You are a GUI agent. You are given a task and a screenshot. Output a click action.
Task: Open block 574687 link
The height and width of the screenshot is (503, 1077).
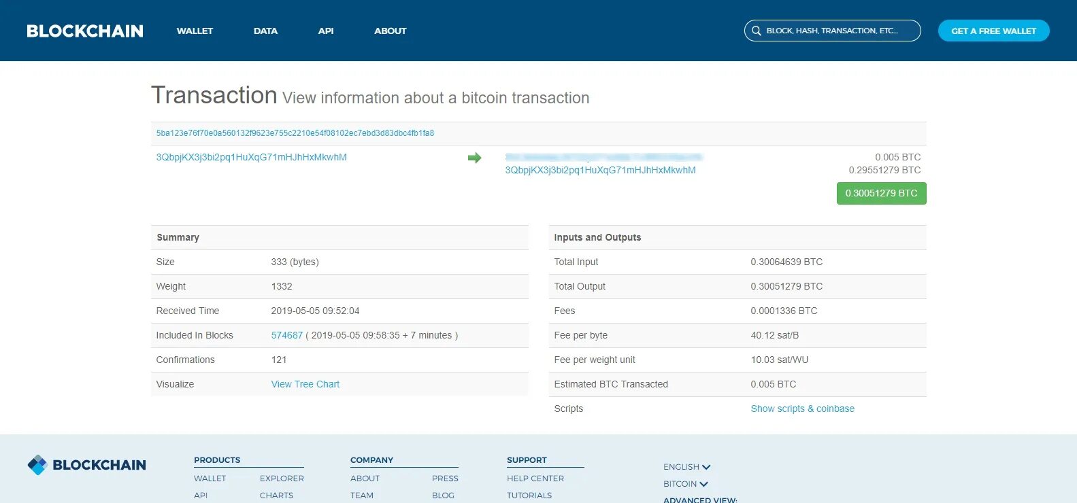click(x=287, y=335)
